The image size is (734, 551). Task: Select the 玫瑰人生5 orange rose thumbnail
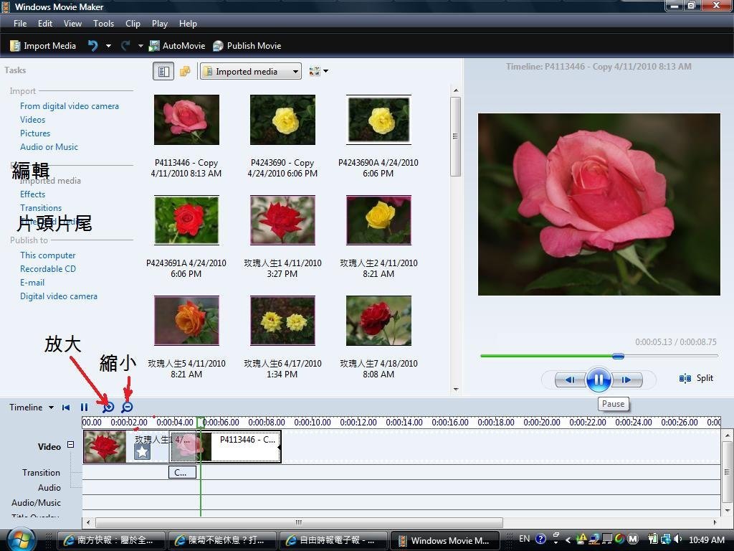(186, 321)
